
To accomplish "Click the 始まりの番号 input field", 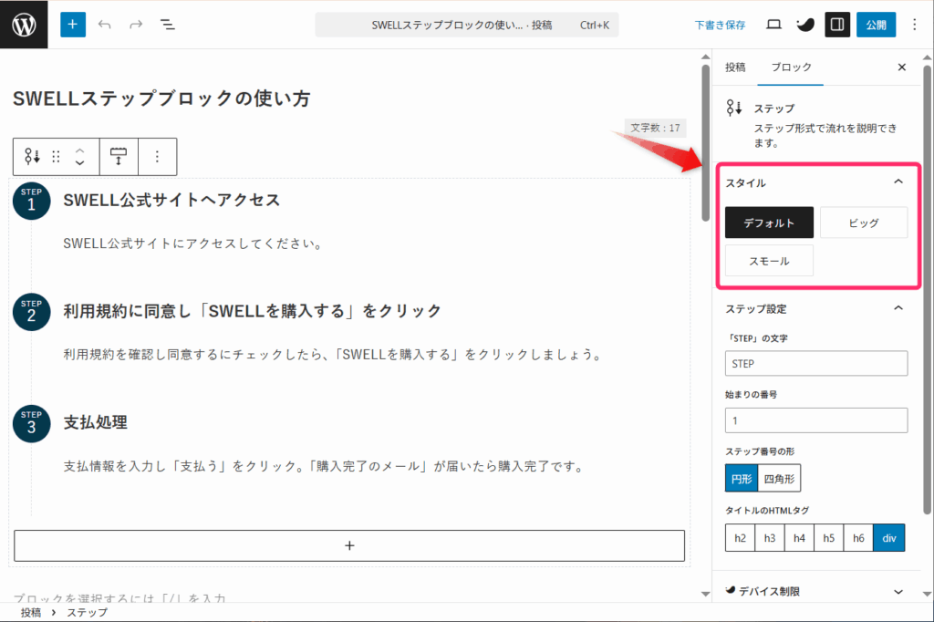I will point(816,420).
